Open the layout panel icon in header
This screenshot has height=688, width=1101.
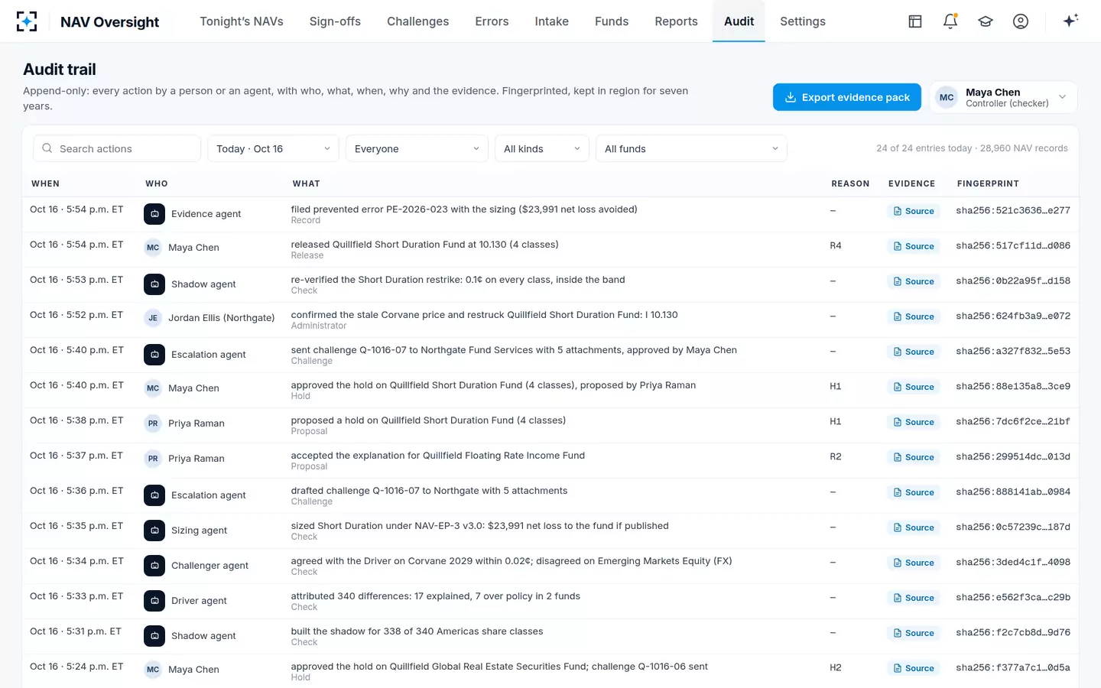click(x=915, y=21)
